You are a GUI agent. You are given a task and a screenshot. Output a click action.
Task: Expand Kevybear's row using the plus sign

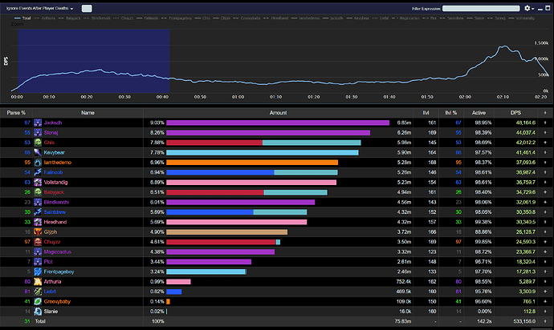click(545, 152)
